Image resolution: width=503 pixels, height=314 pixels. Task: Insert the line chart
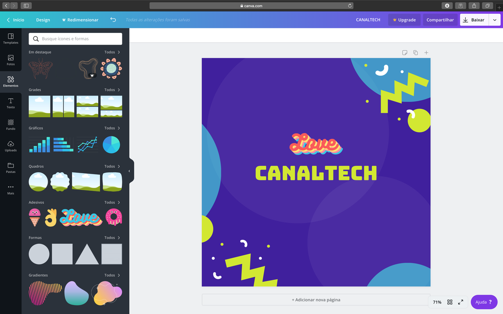(87, 145)
